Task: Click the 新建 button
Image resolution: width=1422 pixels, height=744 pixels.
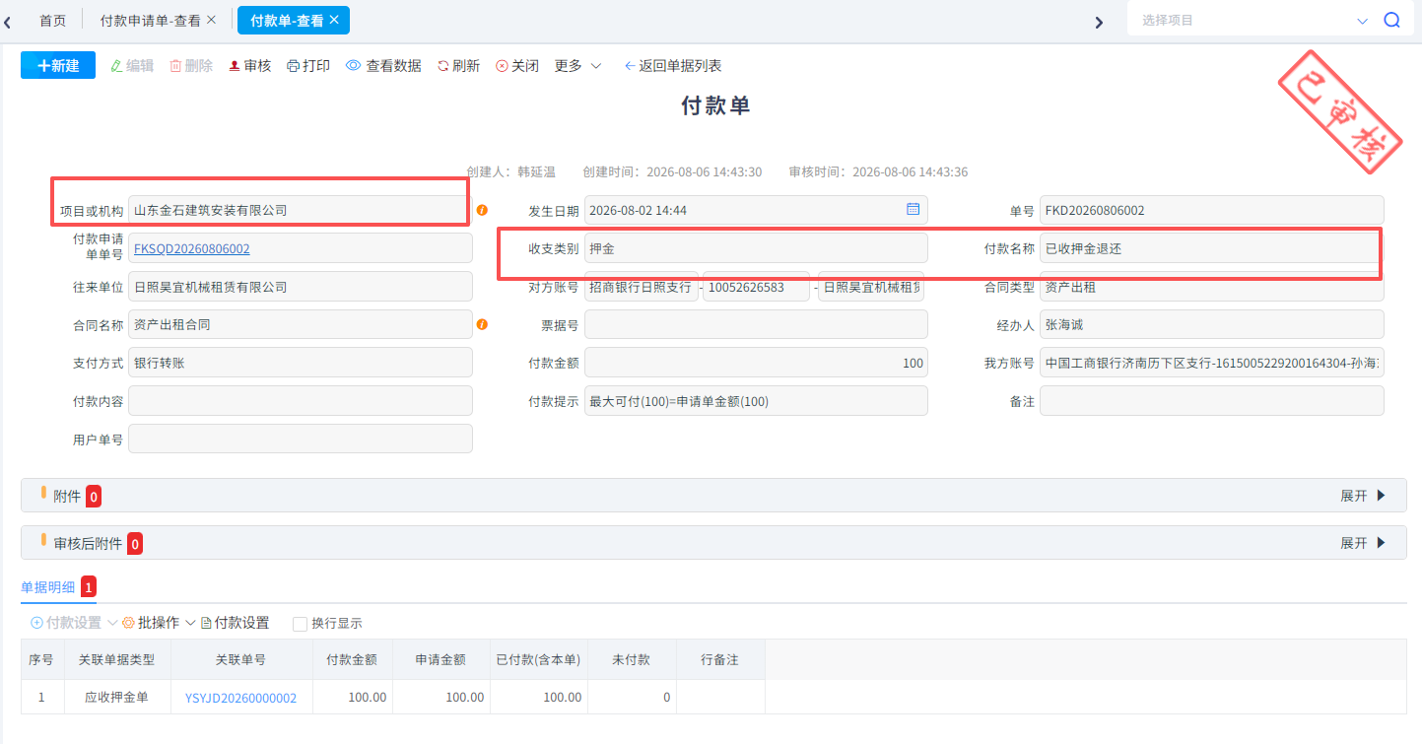Action: point(58,65)
